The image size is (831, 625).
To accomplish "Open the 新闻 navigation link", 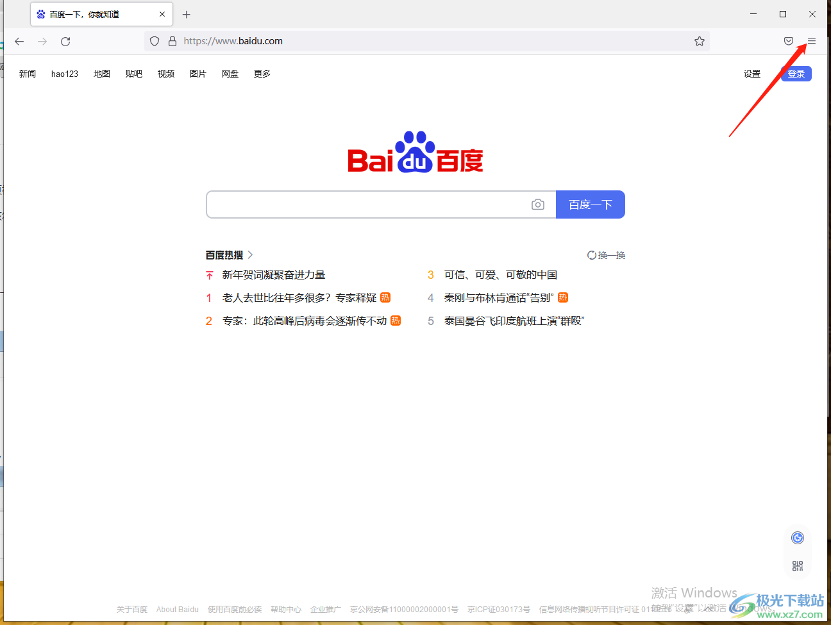I will pyautogui.click(x=28, y=74).
